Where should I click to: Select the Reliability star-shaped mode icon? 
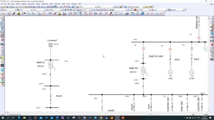point(100,13)
